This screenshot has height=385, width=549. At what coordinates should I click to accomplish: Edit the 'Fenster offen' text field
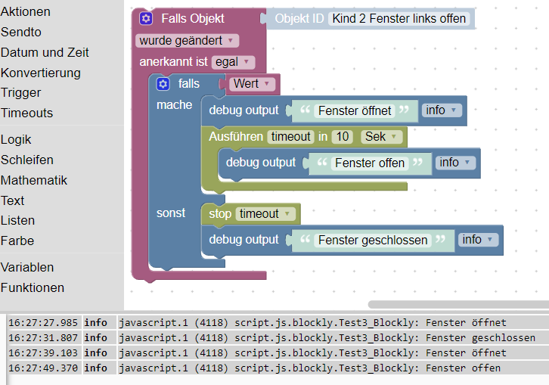(x=370, y=163)
